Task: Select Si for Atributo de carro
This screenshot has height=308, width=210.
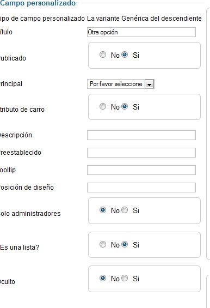Action: 125,106
